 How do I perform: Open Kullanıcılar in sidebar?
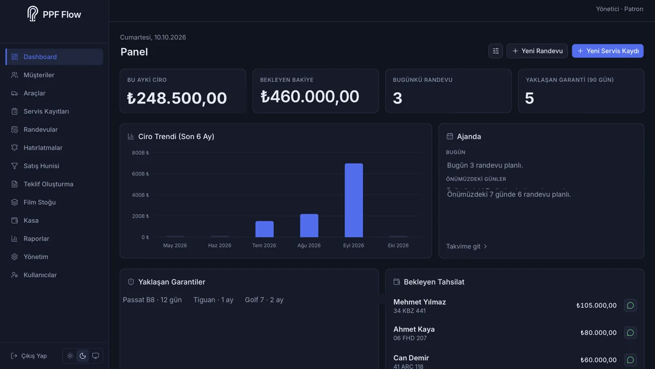(54, 275)
